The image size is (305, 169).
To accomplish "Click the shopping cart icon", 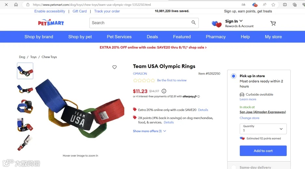I will point(273,23).
